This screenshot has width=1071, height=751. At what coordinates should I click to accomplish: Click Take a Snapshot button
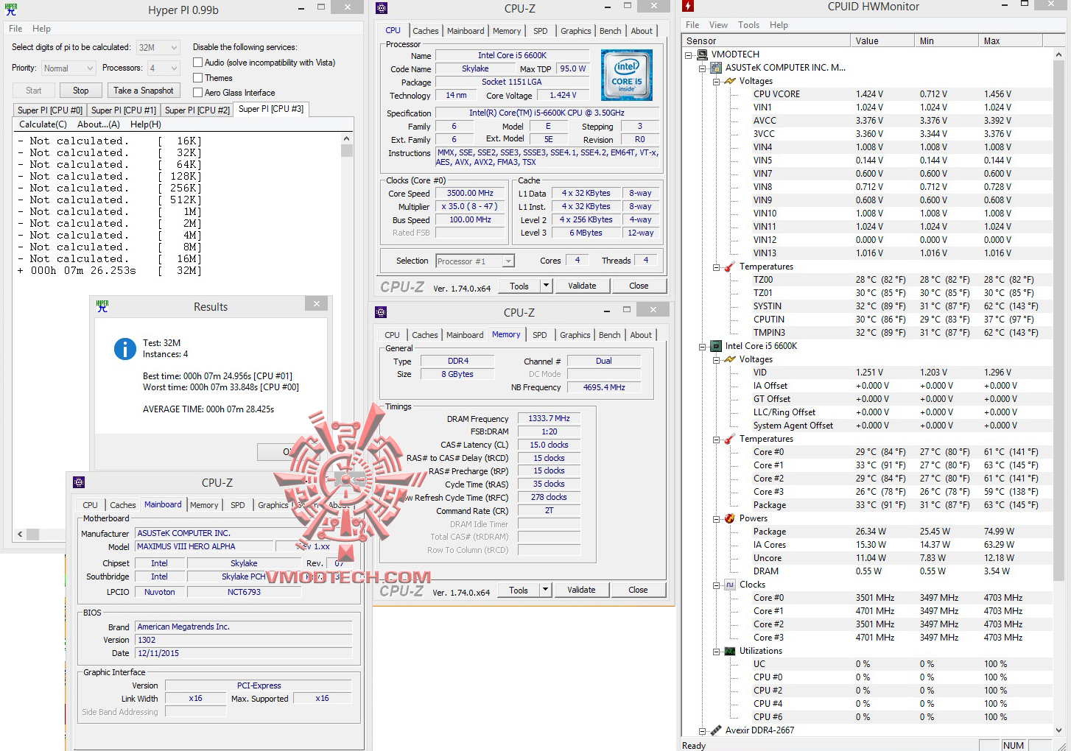tap(144, 91)
